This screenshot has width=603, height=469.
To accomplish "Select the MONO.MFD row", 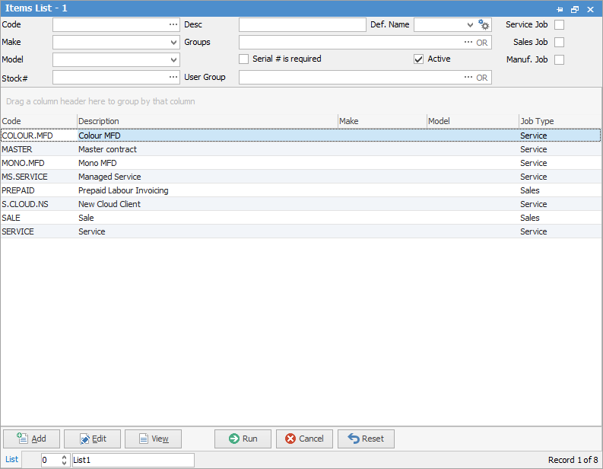I will coord(300,163).
